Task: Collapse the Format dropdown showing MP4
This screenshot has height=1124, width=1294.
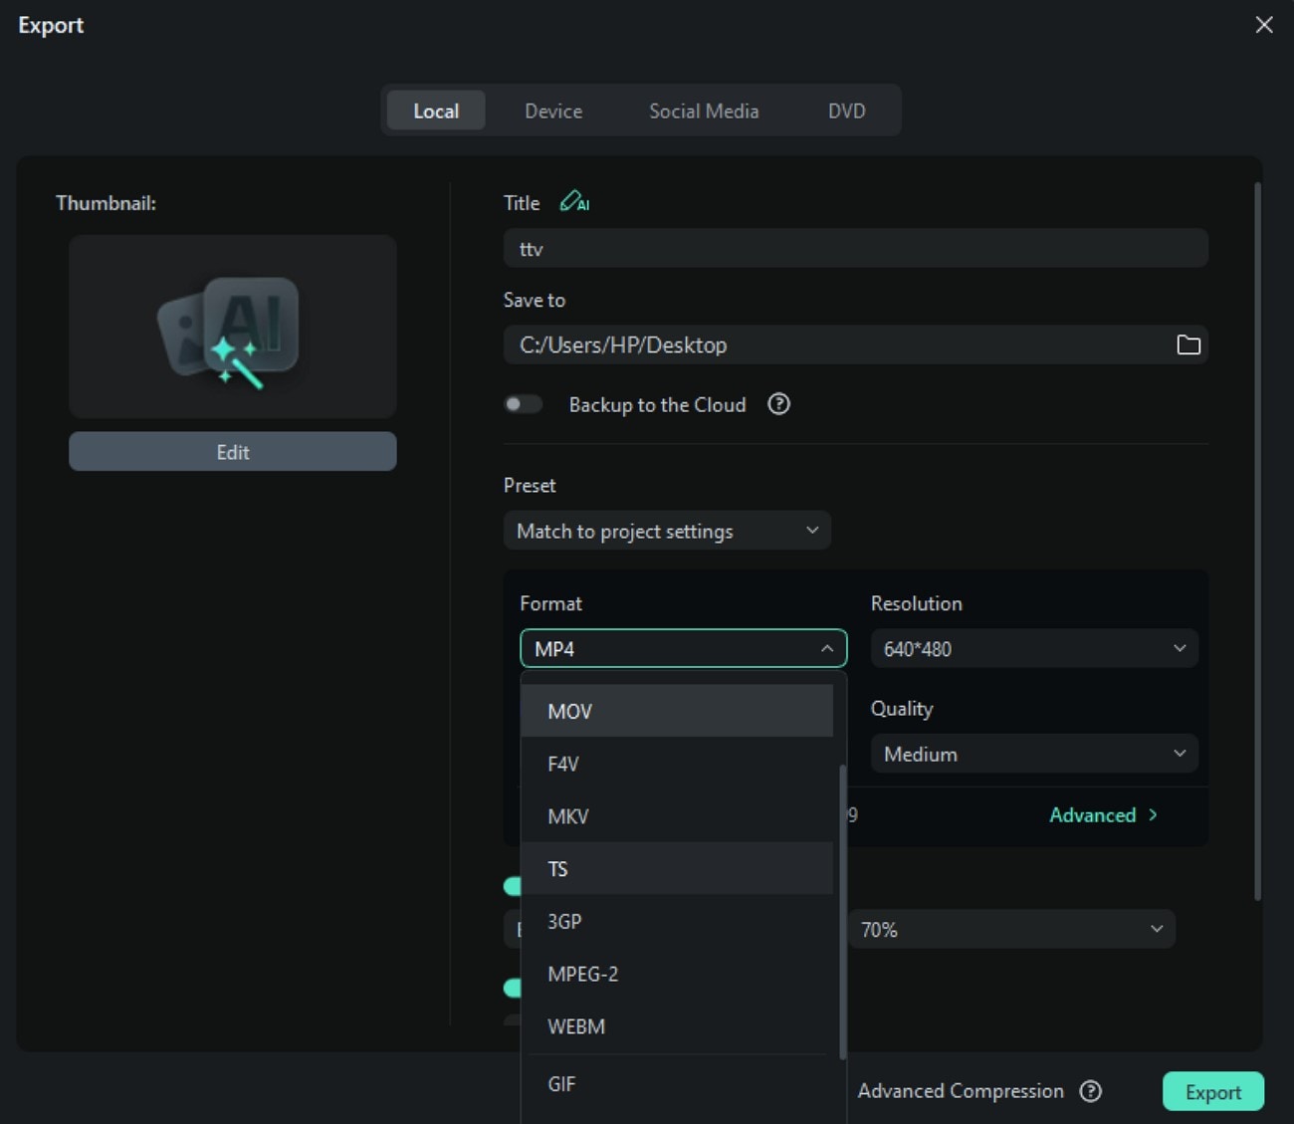Action: [684, 648]
